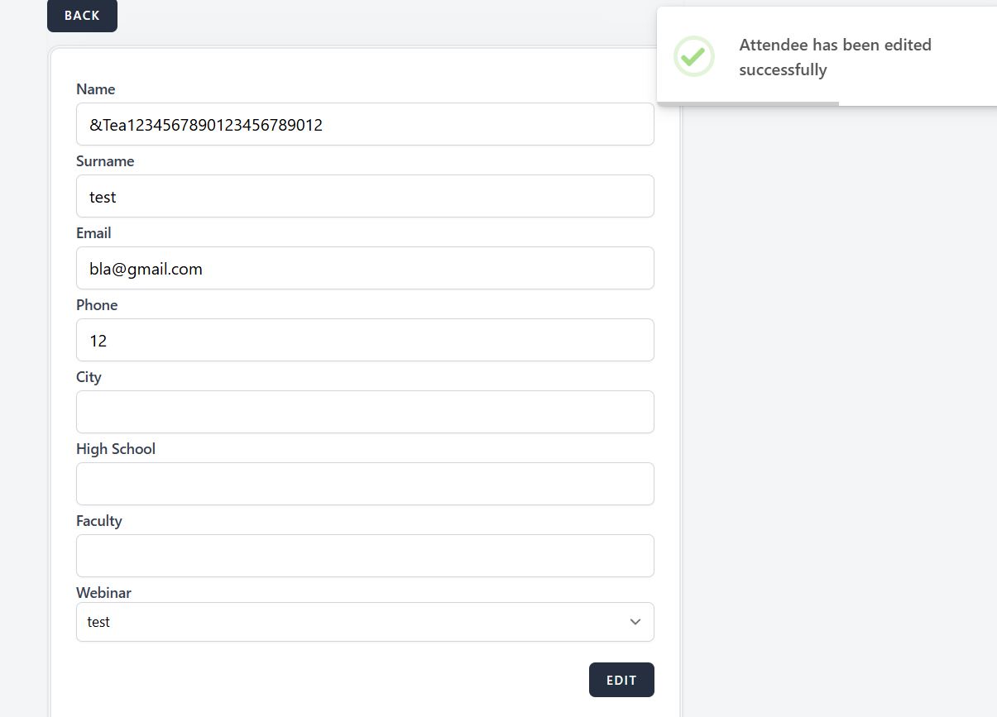
Task: Click the empty High School field
Action: 365,485
